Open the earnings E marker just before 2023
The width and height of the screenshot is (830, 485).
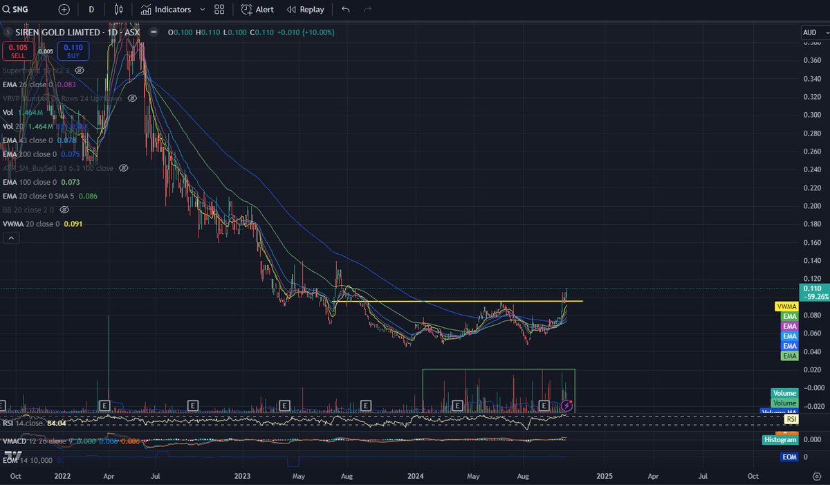193,405
